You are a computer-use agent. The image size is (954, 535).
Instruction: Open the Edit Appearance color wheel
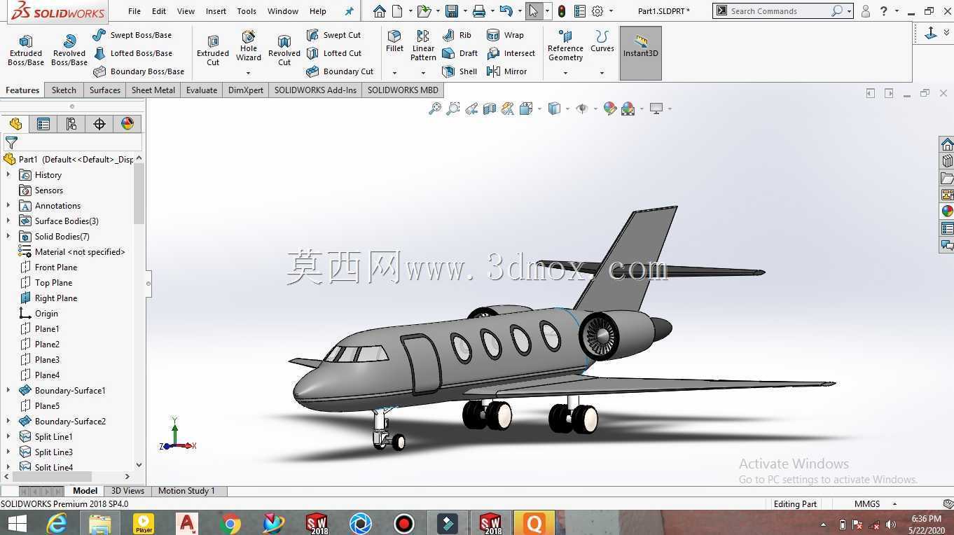pyautogui.click(x=610, y=109)
